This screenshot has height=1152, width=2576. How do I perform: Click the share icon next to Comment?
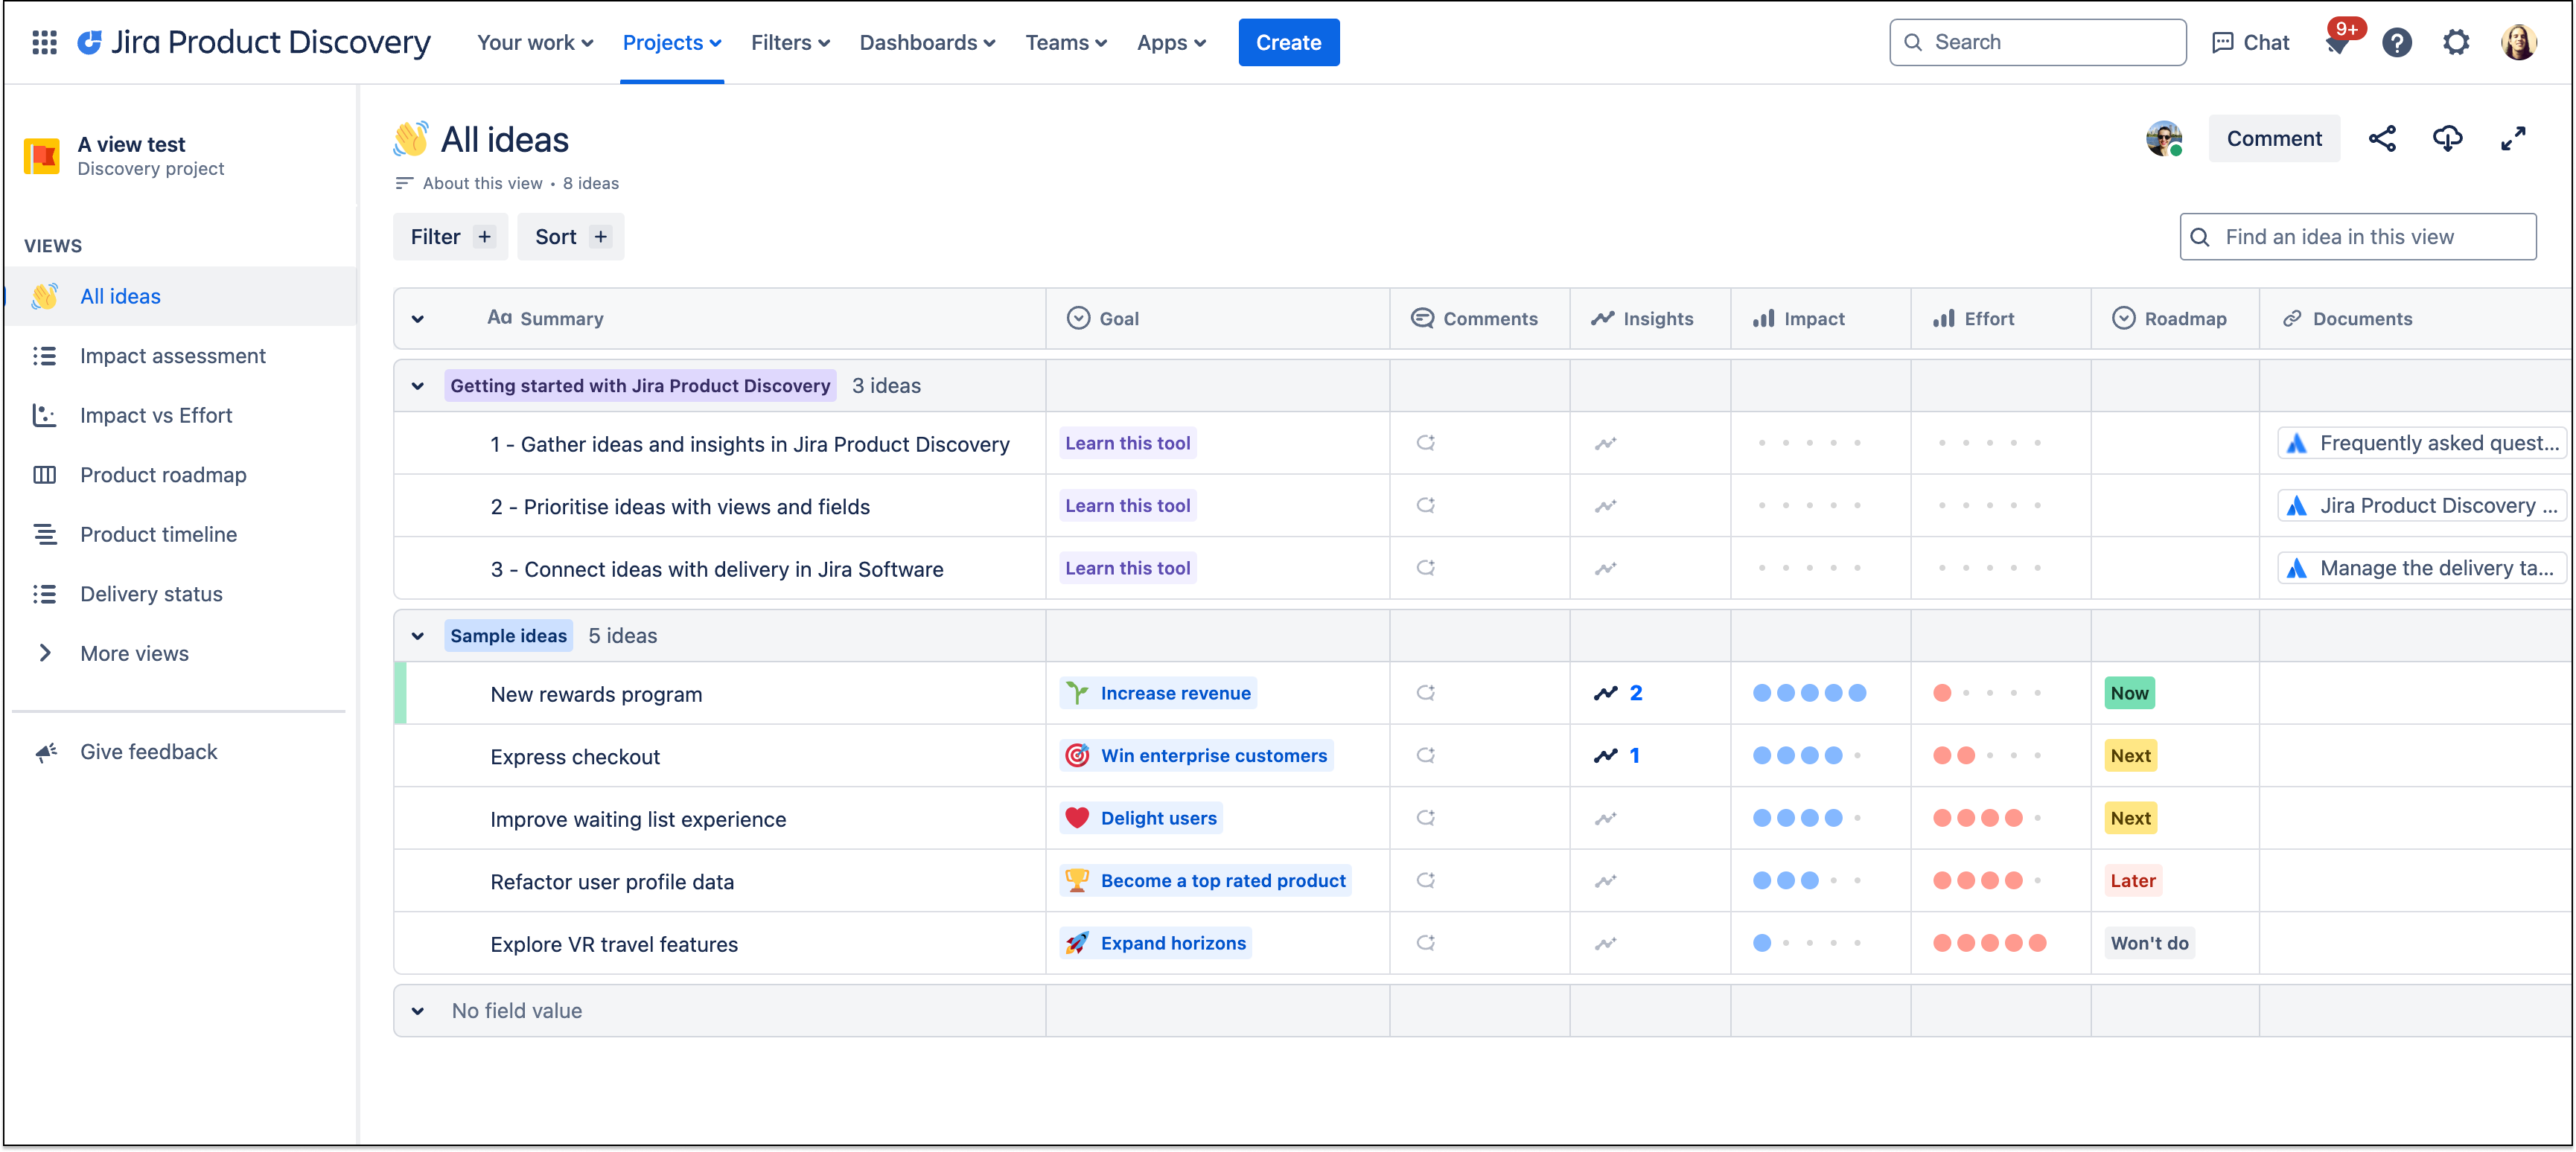(x=2383, y=138)
